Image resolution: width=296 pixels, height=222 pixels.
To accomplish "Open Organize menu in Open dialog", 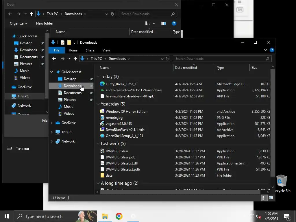I will click(18, 23).
